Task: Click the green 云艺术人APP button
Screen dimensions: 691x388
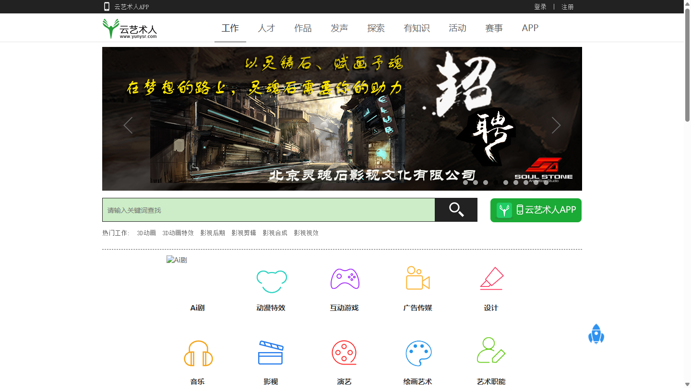Action: click(x=536, y=210)
